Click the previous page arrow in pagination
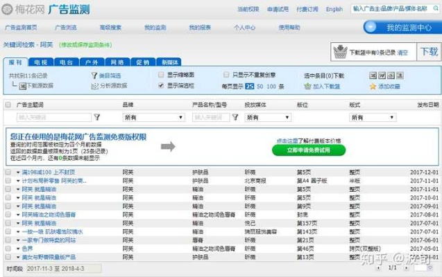Image resolution: width=442 pixels, height=277 pixels. pos(379,268)
